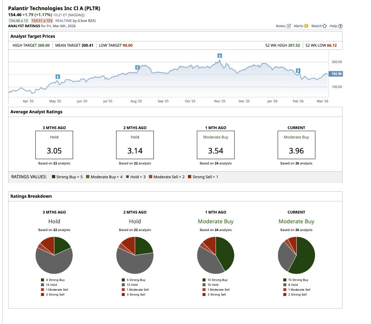
Task: Click the 152.36 price tag on chart
Action: click(336, 74)
